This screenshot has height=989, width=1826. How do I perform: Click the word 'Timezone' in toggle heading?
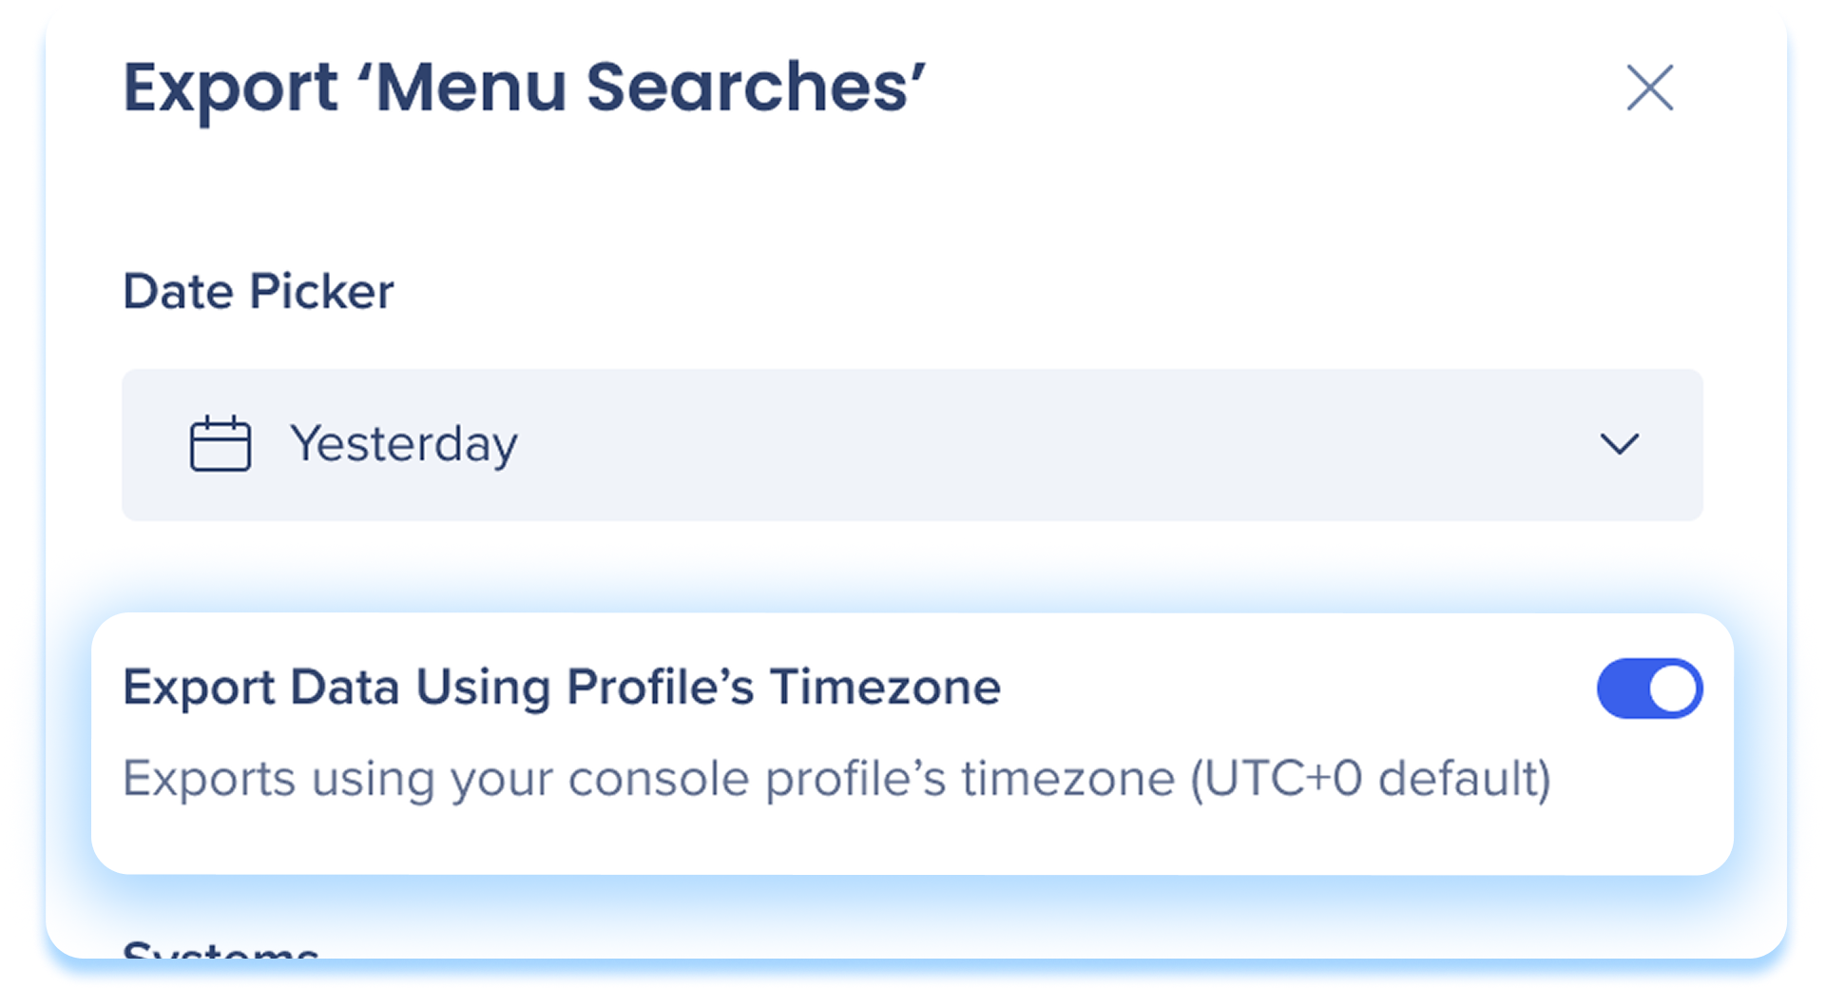[x=885, y=687]
